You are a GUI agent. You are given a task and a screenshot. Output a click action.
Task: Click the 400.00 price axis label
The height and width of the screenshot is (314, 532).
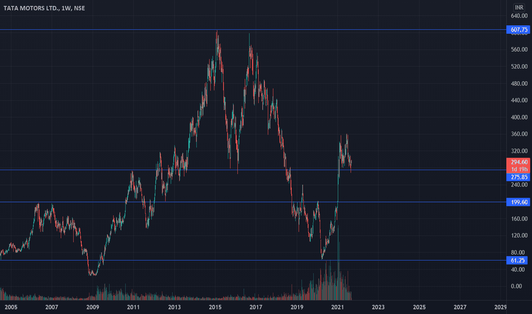(519, 117)
